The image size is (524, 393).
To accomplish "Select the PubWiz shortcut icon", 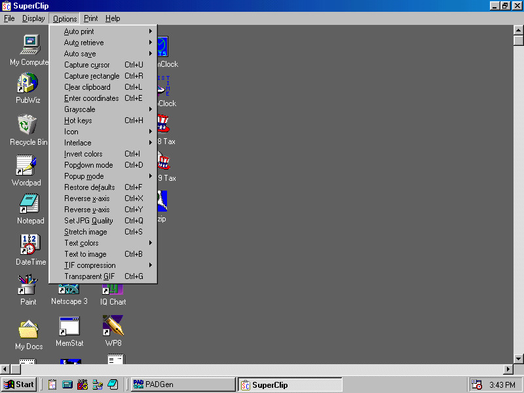I will [28, 83].
